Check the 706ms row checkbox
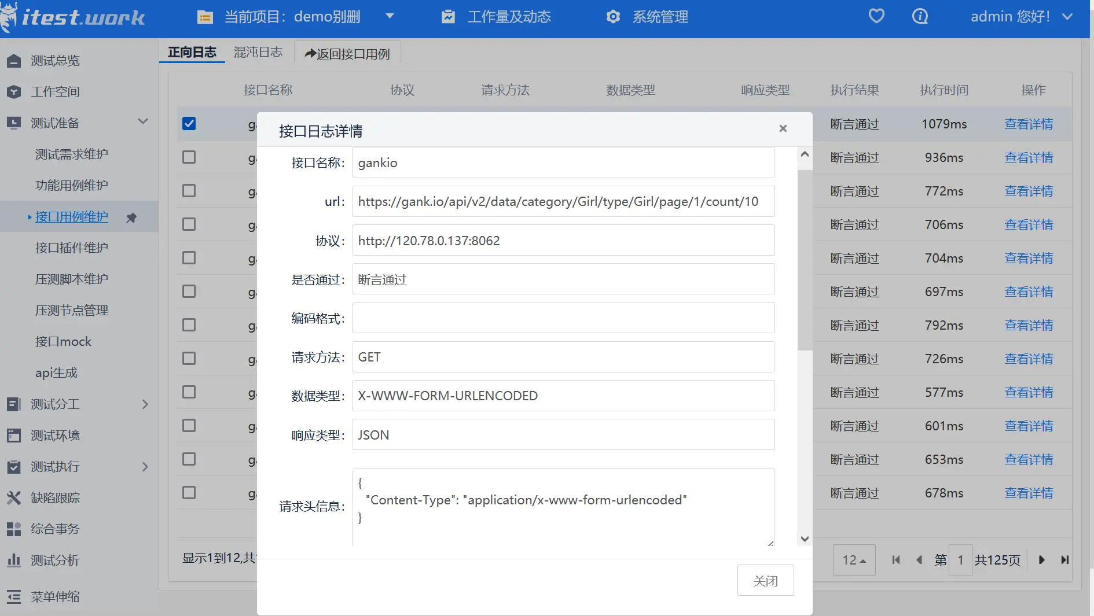This screenshot has width=1094, height=616. (189, 224)
